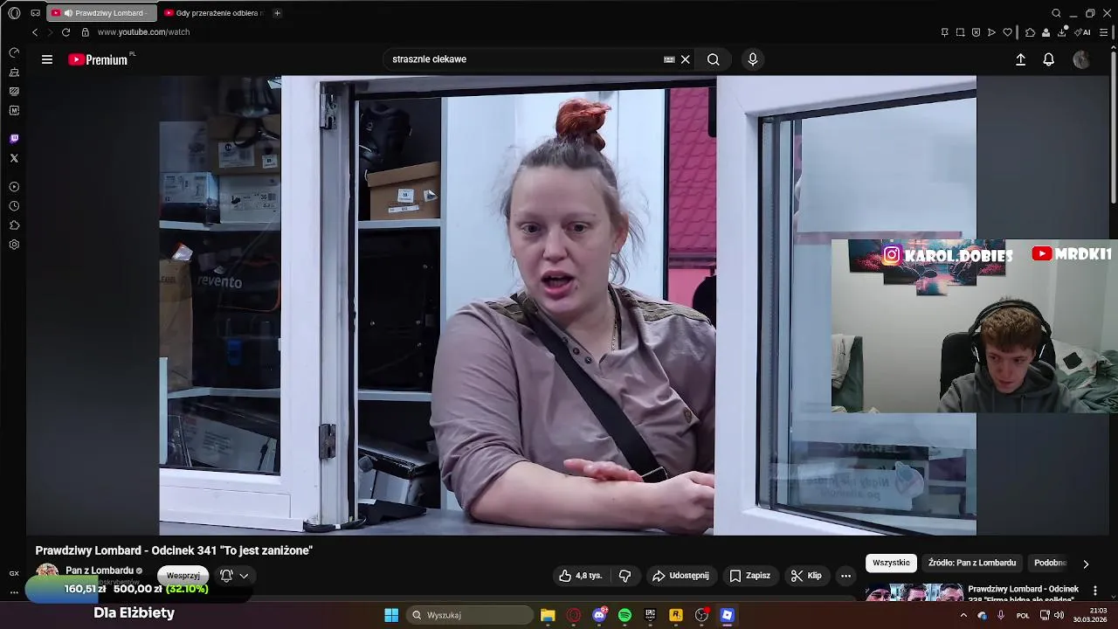
Task: Go back with the back arrow
Action: point(35,32)
